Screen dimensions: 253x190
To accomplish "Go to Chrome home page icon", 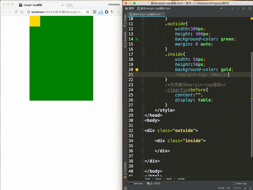I will pyautogui.click(x=22, y=12).
